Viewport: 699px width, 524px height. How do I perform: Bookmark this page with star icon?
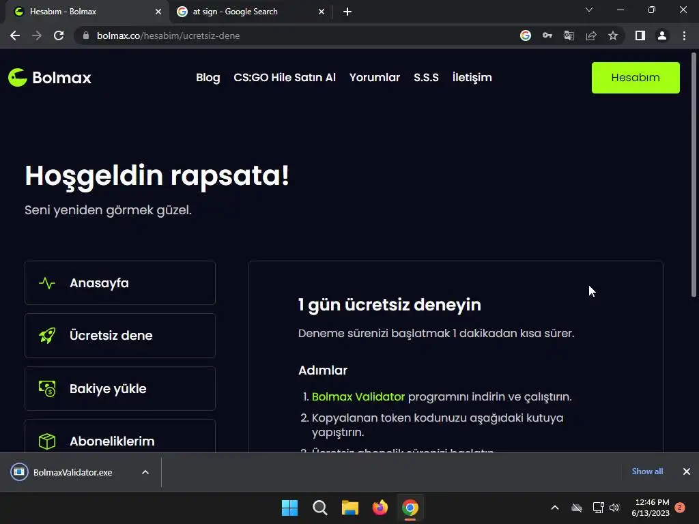click(x=613, y=35)
